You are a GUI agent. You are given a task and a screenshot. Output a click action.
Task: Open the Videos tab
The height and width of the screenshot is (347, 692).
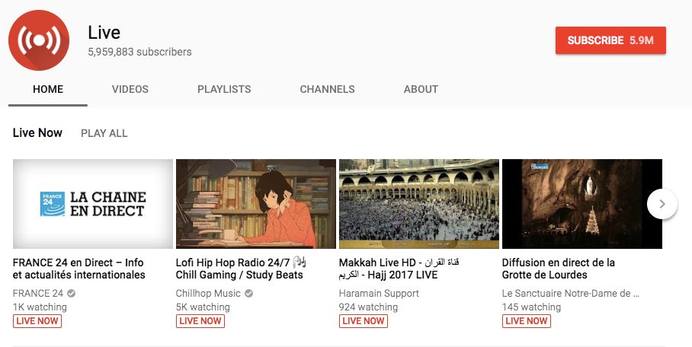[130, 89]
